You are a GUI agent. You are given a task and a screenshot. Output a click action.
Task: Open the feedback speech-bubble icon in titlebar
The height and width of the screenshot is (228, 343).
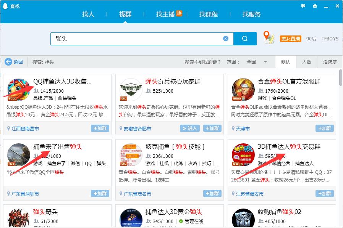303,6
